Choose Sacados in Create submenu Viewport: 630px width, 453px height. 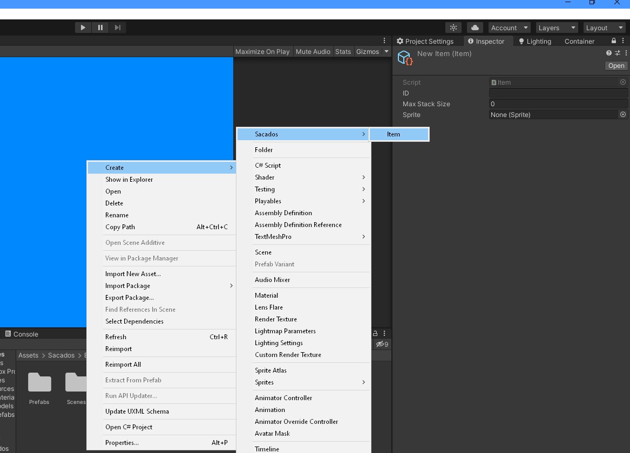click(303, 134)
